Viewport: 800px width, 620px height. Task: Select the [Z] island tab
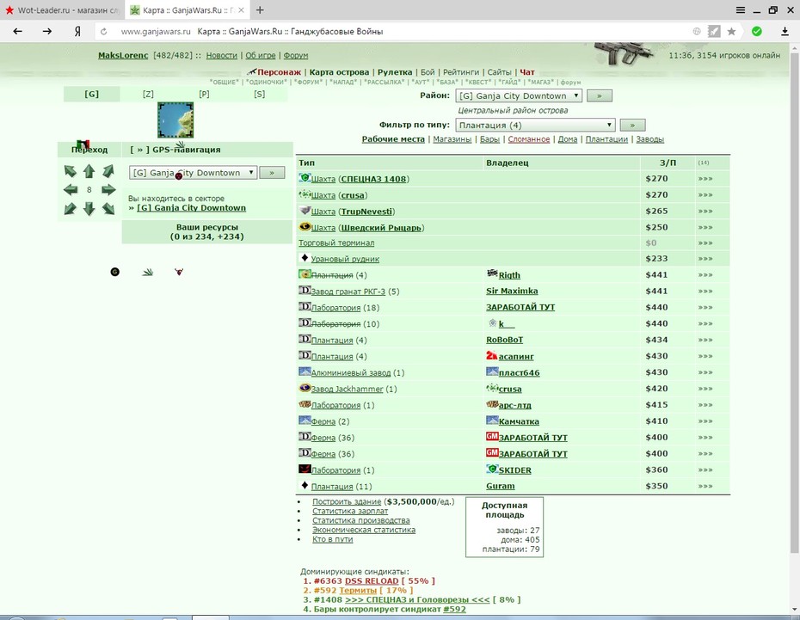click(148, 94)
